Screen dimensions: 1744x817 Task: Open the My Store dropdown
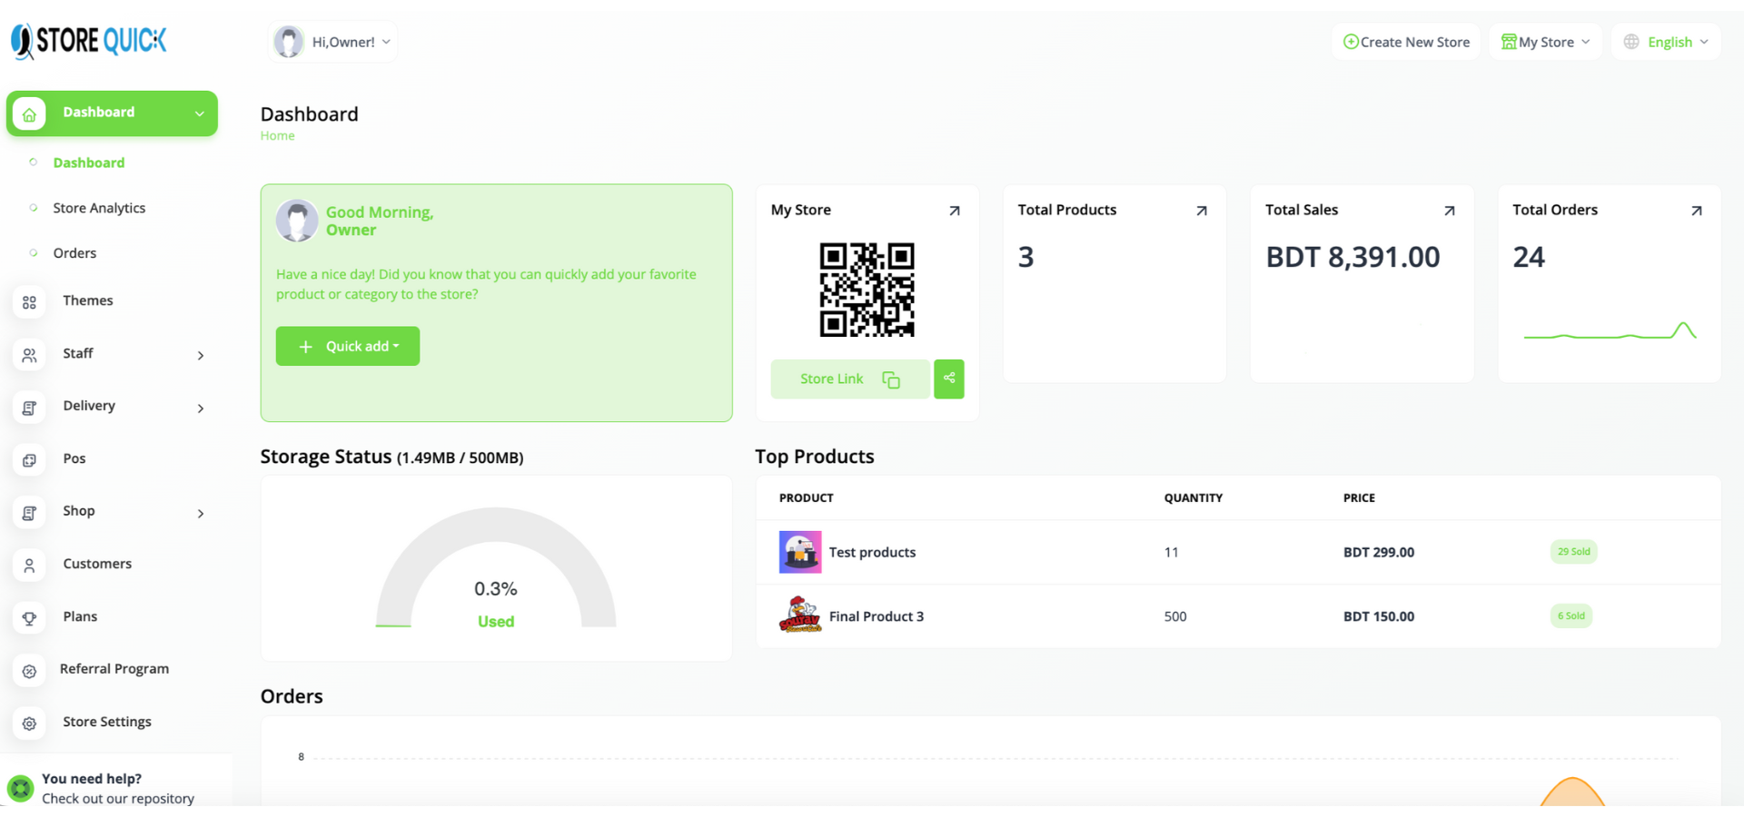(x=1545, y=42)
